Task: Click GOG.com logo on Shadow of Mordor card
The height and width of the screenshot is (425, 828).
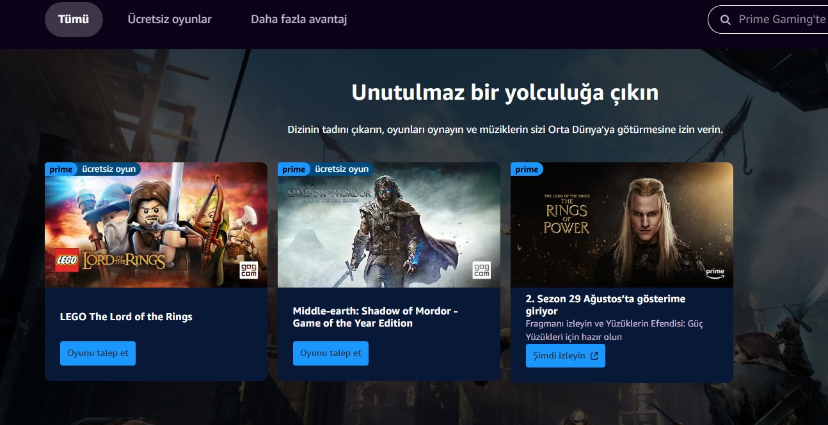Action: pos(481,270)
